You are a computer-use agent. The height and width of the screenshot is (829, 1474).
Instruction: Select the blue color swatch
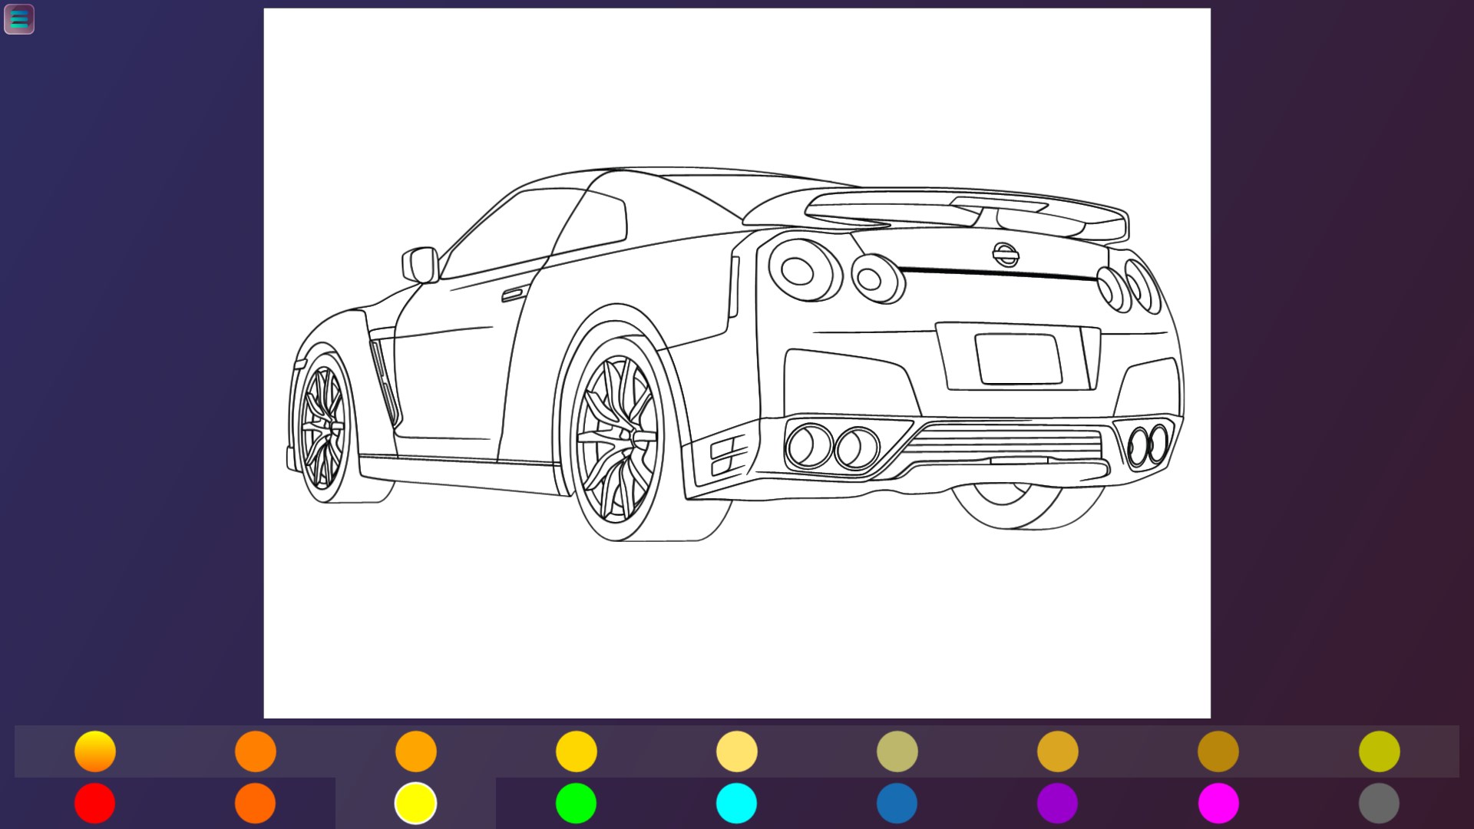tap(897, 803)
